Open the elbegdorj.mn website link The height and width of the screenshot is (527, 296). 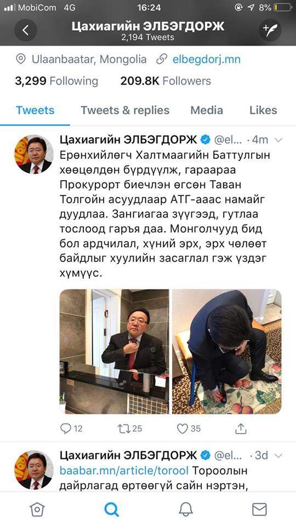point(207,59)
